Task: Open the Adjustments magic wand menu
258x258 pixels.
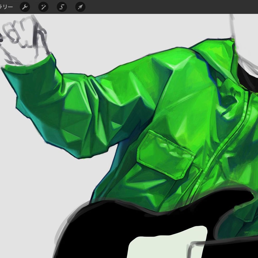Action: 43,7
